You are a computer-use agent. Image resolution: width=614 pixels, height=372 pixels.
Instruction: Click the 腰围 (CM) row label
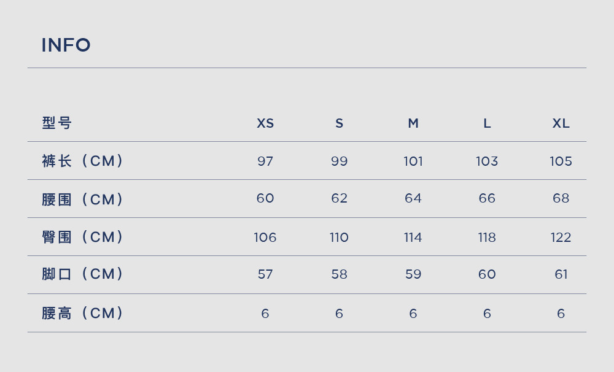point(82,200)
